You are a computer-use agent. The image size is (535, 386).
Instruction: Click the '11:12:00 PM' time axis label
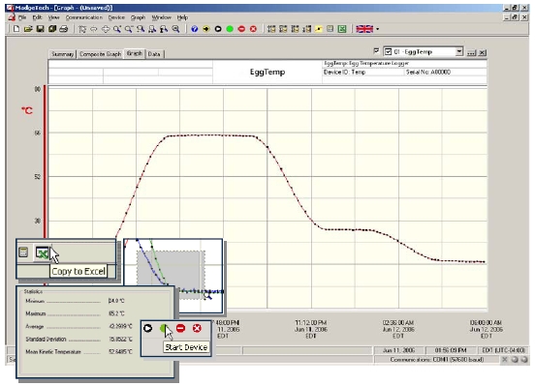pos(311,322)
